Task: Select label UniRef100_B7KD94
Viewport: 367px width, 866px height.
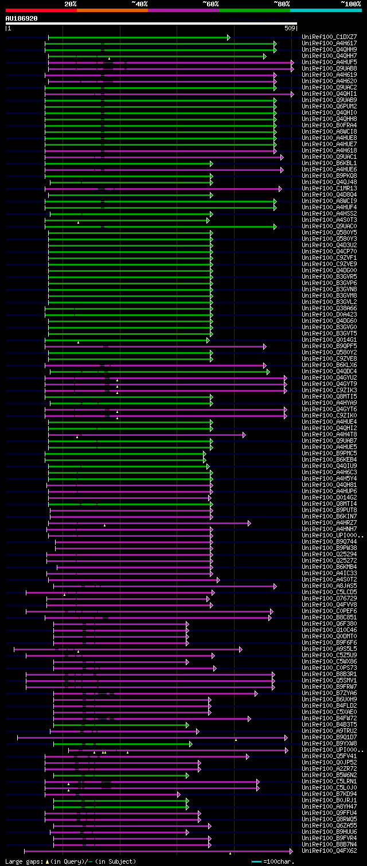Action: [329, 794]
